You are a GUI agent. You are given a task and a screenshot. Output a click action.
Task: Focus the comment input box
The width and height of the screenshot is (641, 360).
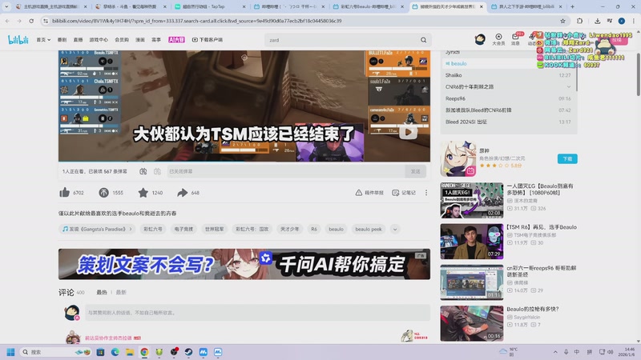click(257, 313)
